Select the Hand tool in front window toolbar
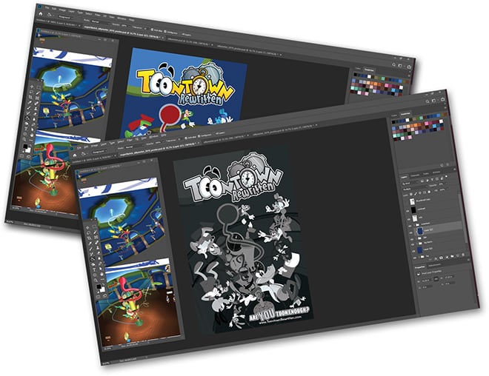This screenshot has width=489, height=376. click(x=102, y=274)
